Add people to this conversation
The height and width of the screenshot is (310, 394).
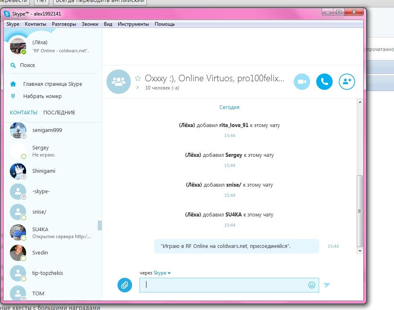[x=347, y=82]
